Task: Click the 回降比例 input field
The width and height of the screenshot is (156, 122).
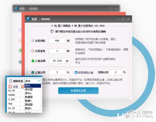Action: tap(116, 72)
